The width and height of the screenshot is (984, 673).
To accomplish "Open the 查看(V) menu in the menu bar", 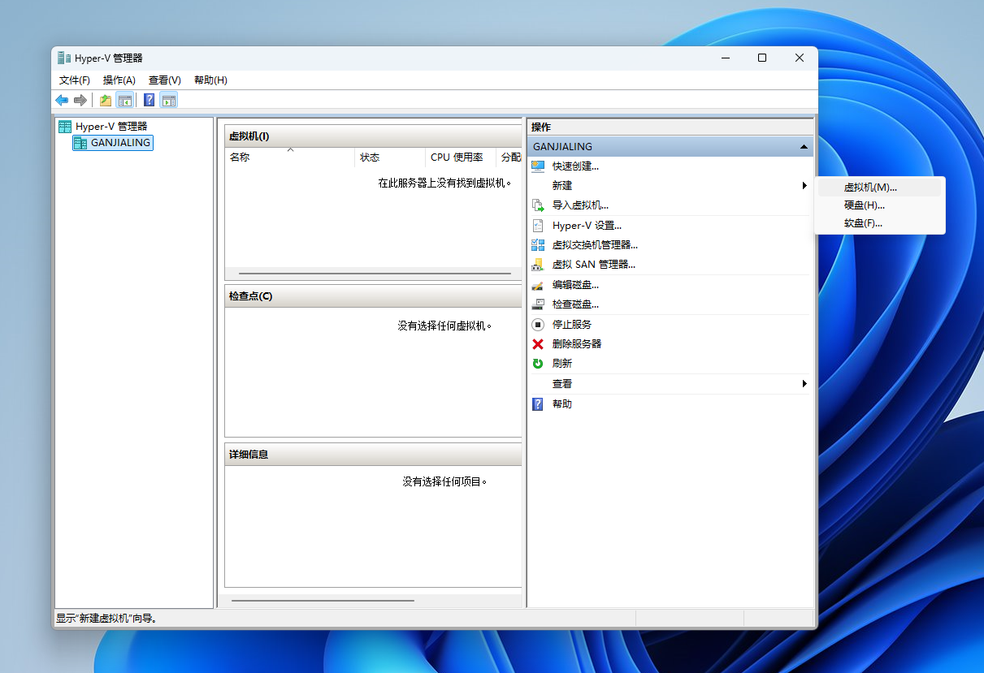I will tap(165, 80).
